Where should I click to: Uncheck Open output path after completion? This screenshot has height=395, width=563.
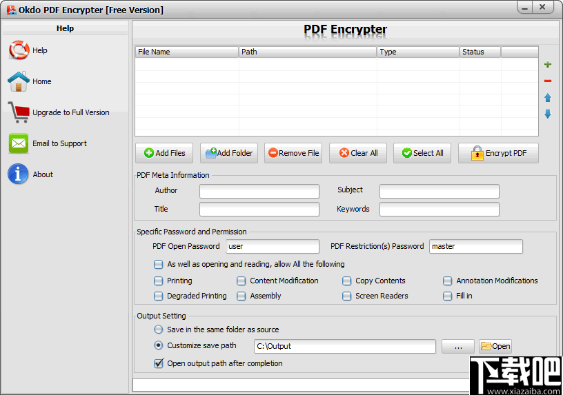coord(159,363)
